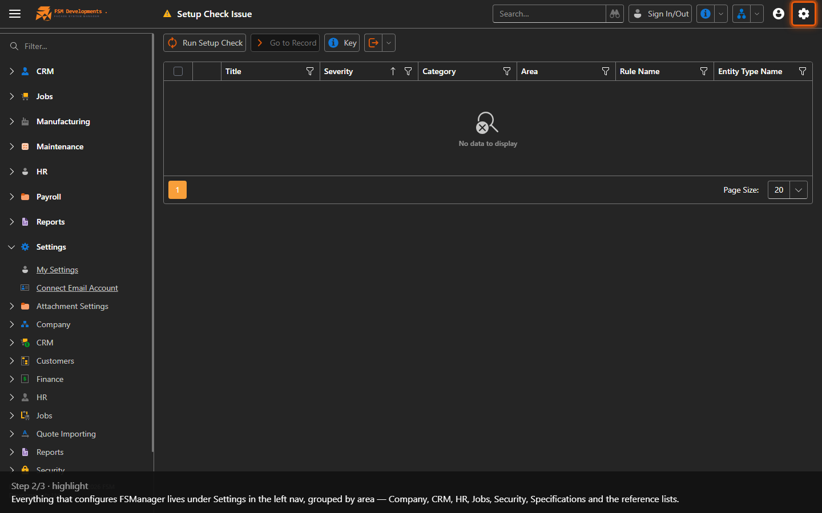Image resolution: width=822 pixels, height=513 pixels.
Task: Open Quote Importing in Settings tree
Action: 66,434
